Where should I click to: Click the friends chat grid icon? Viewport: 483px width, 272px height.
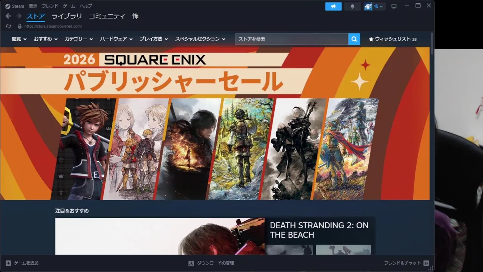click(x=426, y=263)
